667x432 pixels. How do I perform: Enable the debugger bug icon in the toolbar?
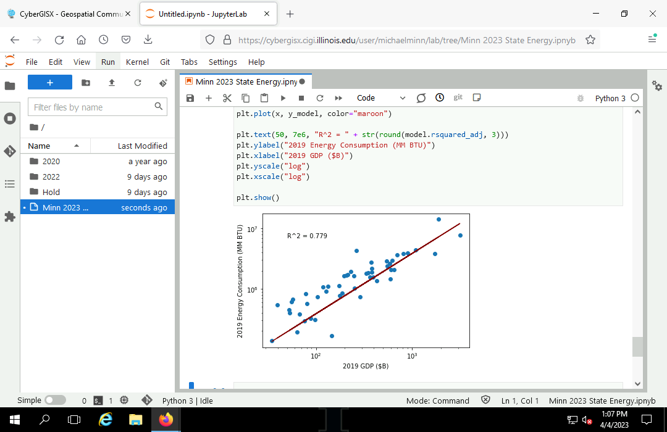[579, 98]
